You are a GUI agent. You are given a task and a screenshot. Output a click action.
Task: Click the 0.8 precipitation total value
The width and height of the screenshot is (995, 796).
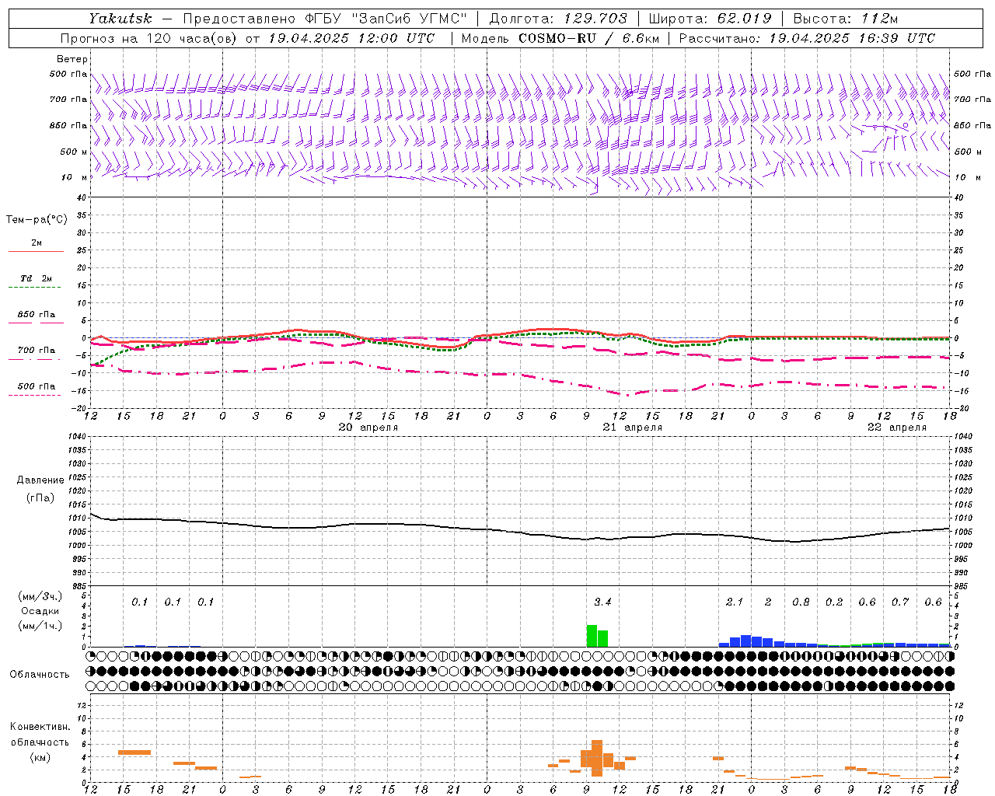point(801,602)
